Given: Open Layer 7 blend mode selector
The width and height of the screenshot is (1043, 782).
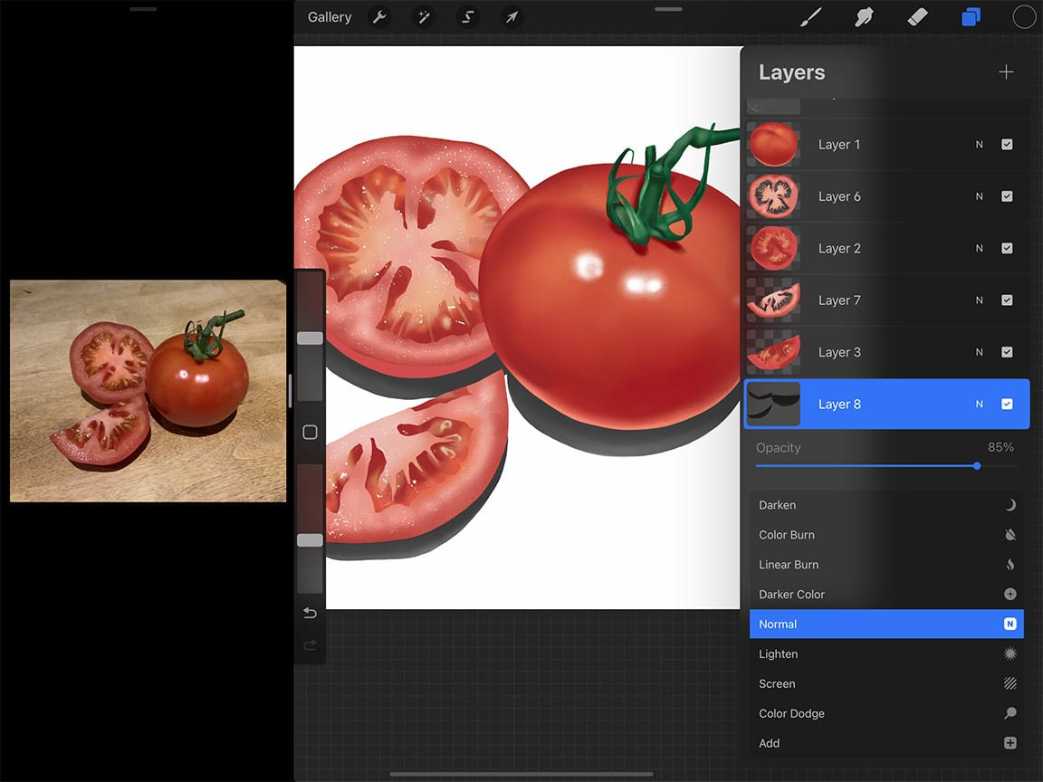Looking at the screenshot, I should 979,300.
